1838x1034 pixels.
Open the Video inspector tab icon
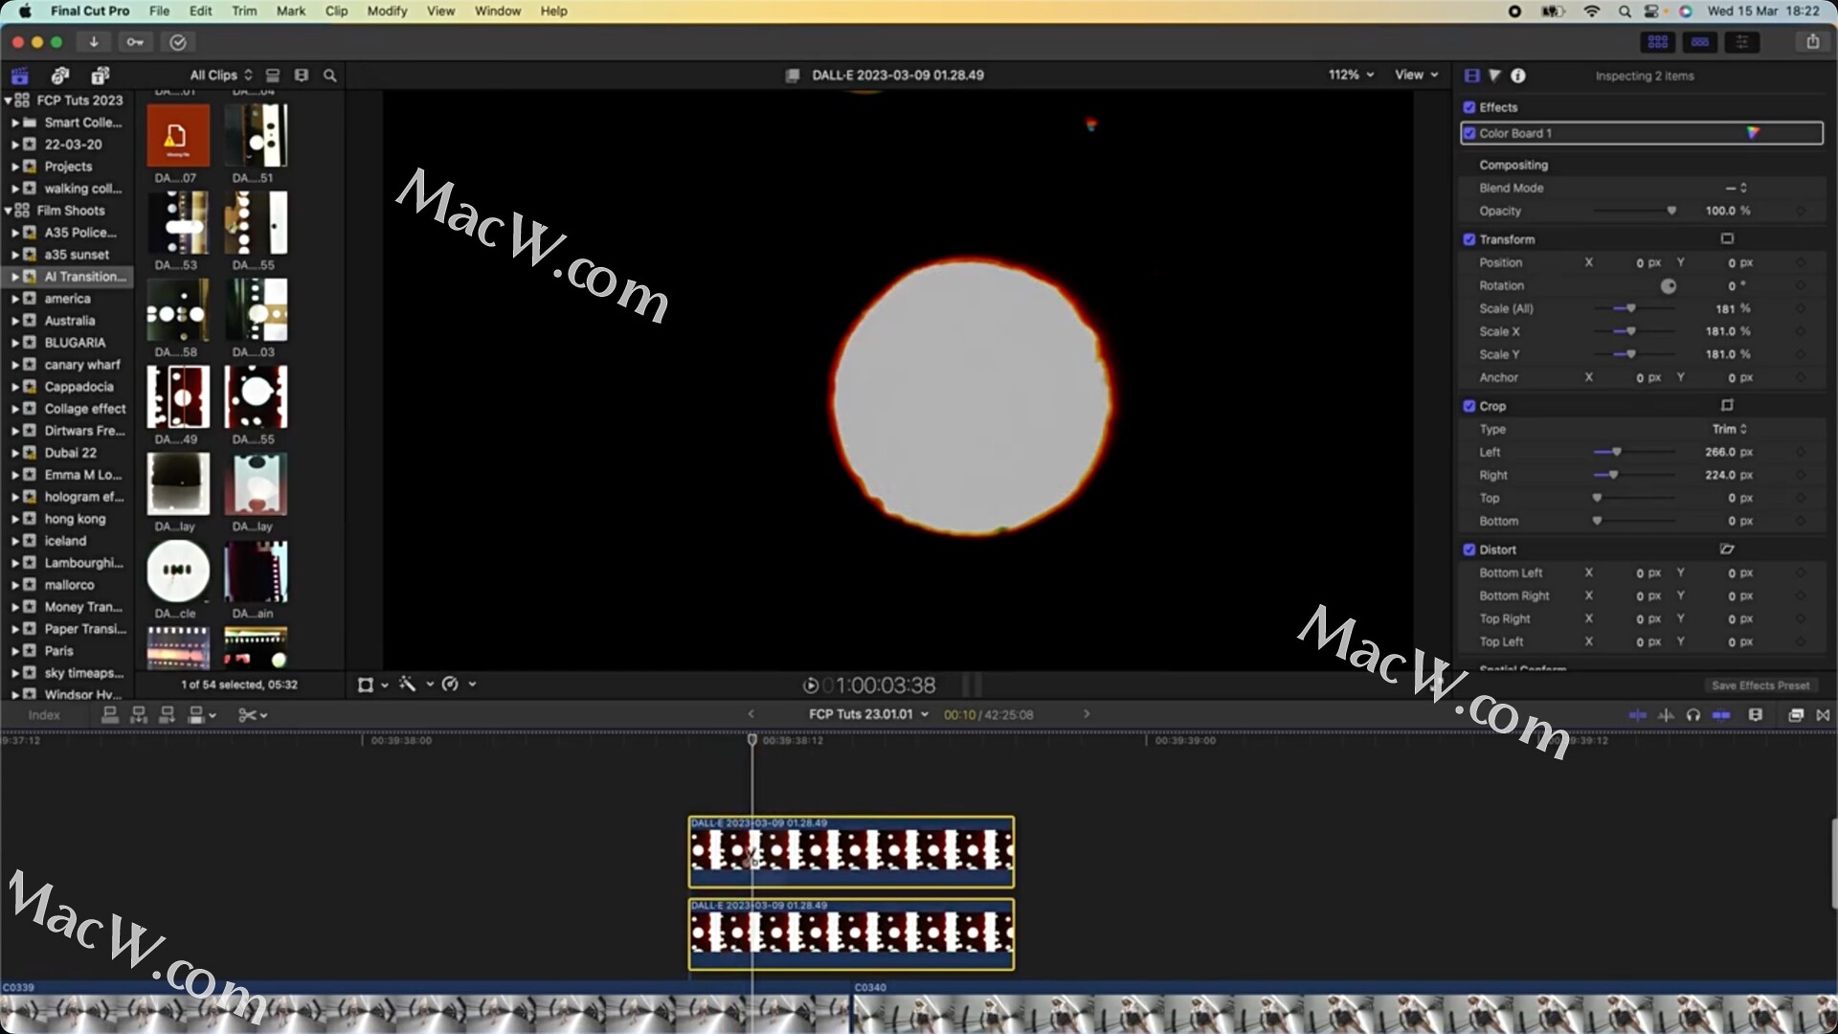(1472, 76)
